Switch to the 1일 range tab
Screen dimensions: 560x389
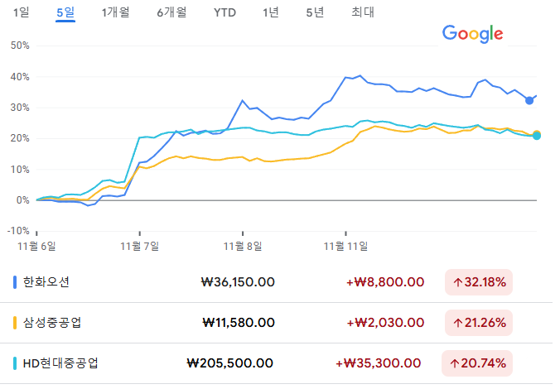click(22, 12)
